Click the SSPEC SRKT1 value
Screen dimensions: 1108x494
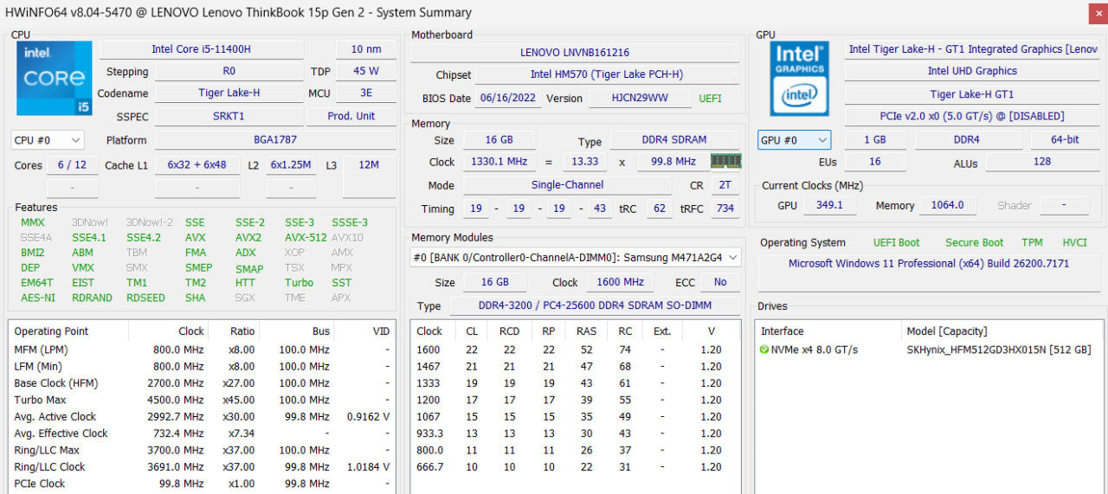(229, 116)
